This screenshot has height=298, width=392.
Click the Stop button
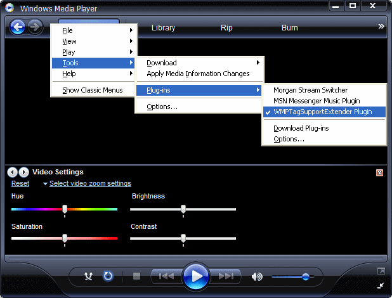tap(136, 276)
